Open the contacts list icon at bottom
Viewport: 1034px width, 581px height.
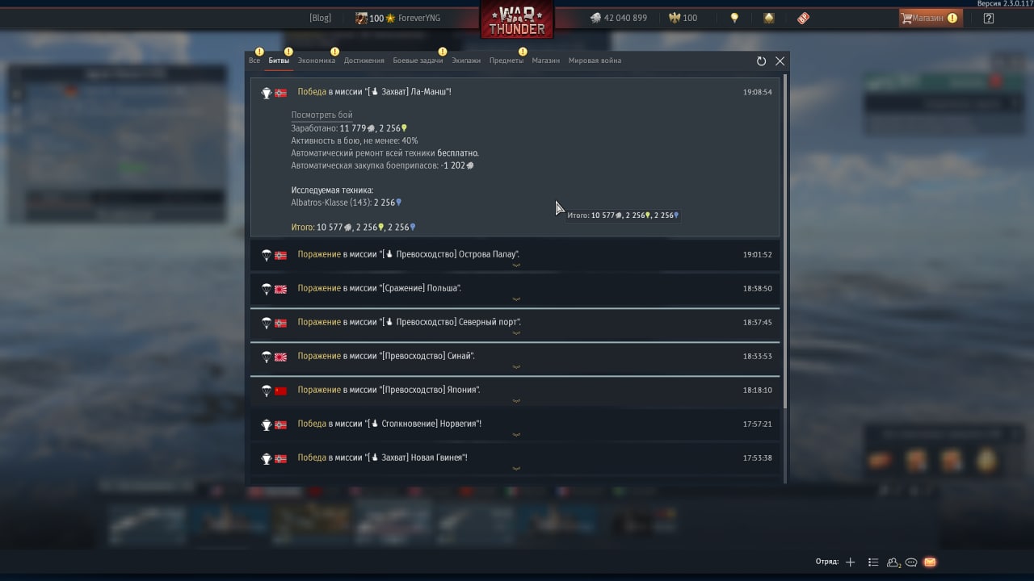[873, 562]
